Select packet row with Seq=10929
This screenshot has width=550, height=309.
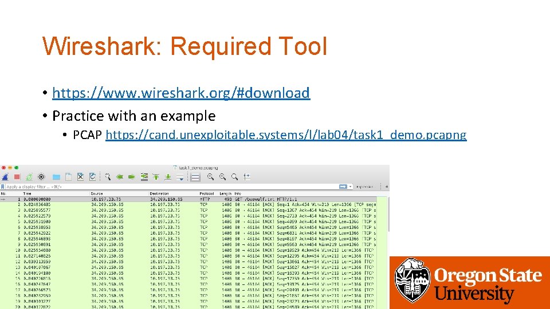(188, 250)
